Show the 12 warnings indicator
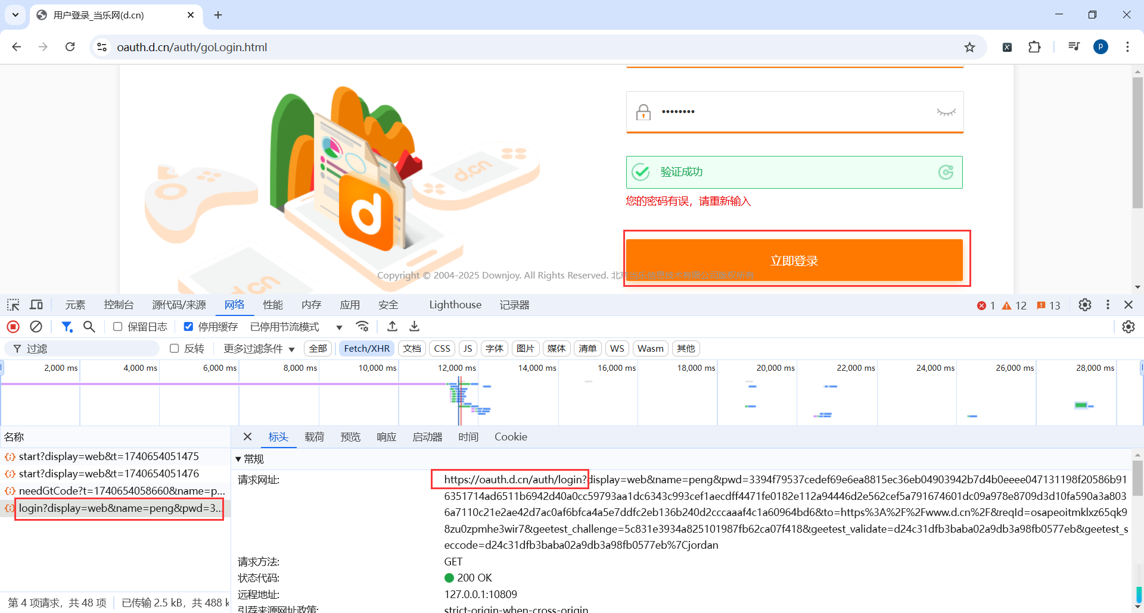 [x=1014, y=305]
